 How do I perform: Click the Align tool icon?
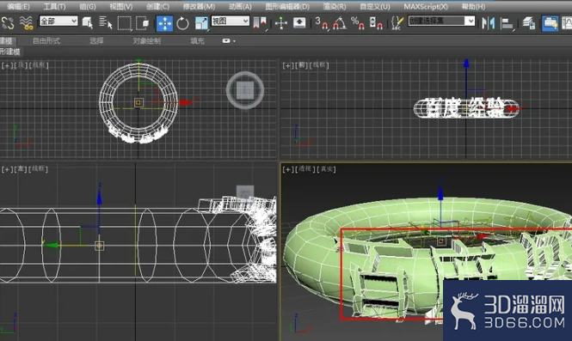coord(507,23)
